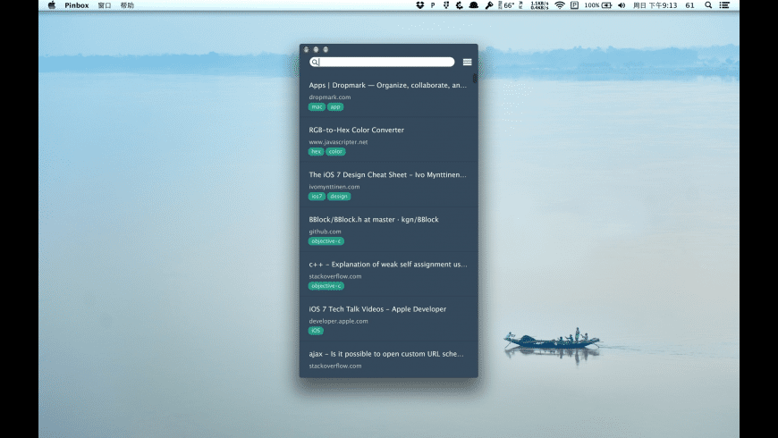Click the Pinbox list scrollbar thumb
This screenshot has width=778, height=438.
point(475,79)
